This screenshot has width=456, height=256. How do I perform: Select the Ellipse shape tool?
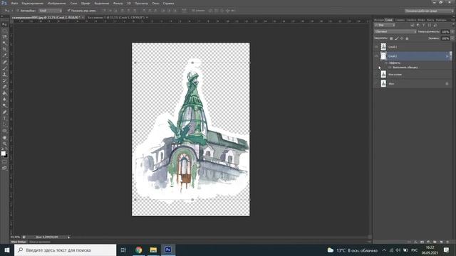click(x=4, y=131)
